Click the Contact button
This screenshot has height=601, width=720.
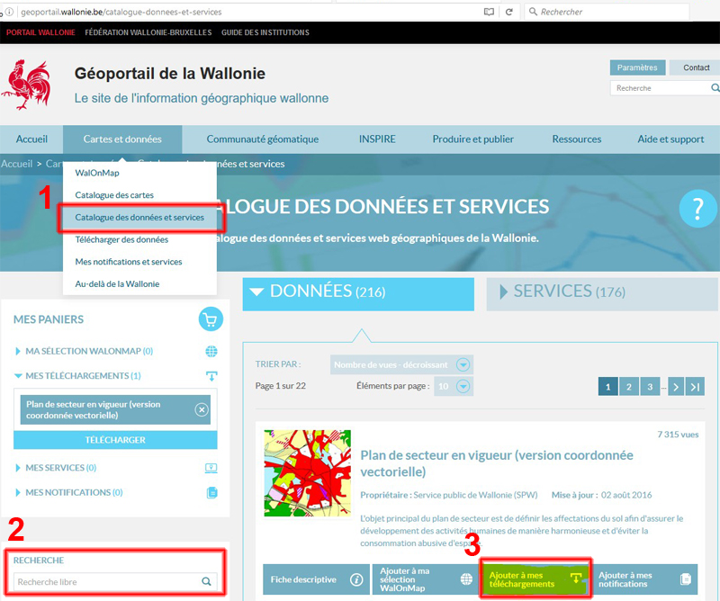click(696, 67)
